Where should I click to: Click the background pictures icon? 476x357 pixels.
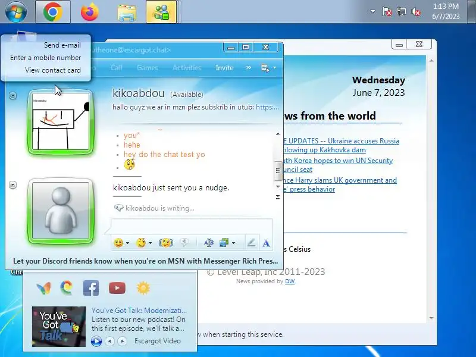[224, 243]
